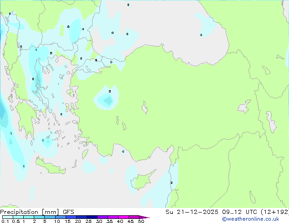Pick the 0.1–0.5 mm legend swatch
The image size is (289, 223).
(x=8, y=217)
